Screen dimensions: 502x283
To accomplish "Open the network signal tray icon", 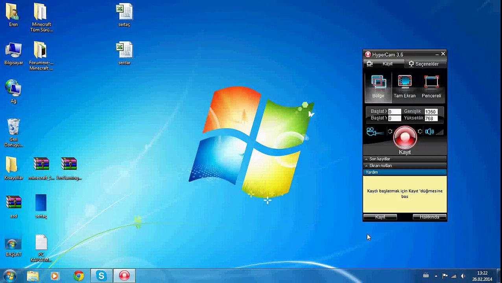I will point(454,276).
